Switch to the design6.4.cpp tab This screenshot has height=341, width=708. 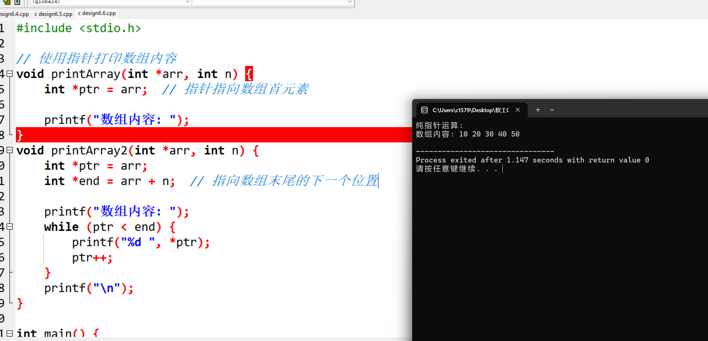(x=14, y=14)
